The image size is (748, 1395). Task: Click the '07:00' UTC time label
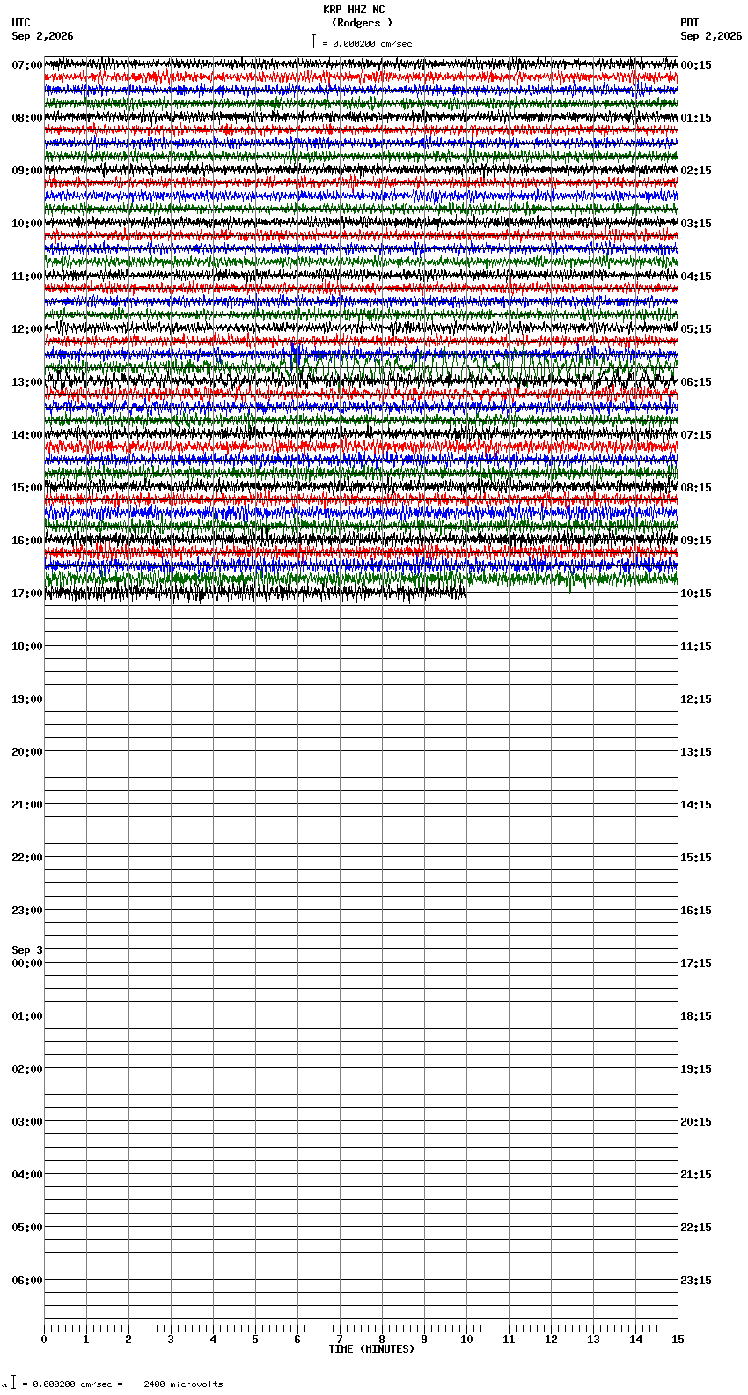(27, 65)
